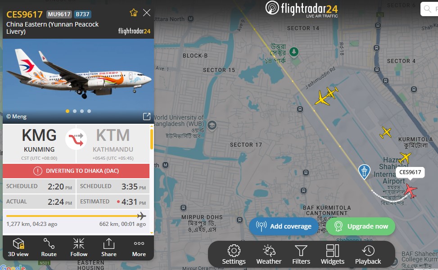438x270 pixels.
Task: Add the flight to favorites with the star
Action: click(x=134, y=13)
